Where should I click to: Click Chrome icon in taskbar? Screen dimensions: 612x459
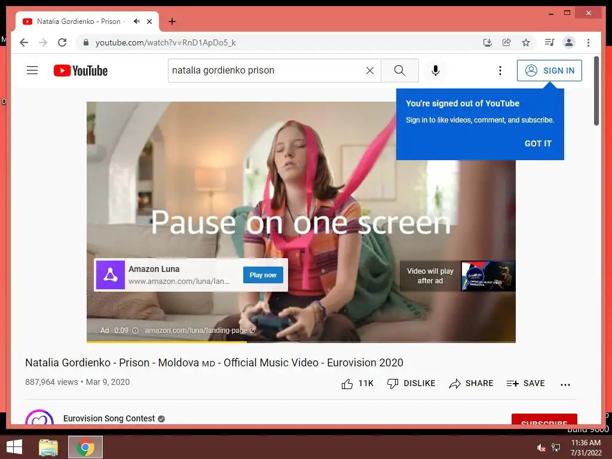(x=85, y=447)
